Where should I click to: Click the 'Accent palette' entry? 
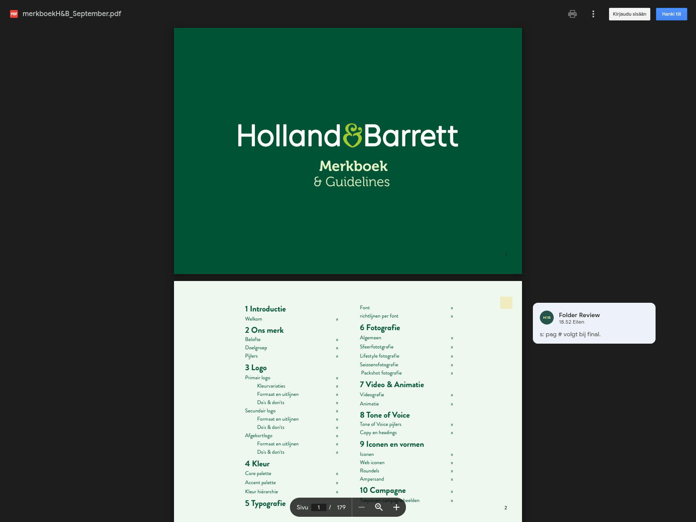[260, 482]
